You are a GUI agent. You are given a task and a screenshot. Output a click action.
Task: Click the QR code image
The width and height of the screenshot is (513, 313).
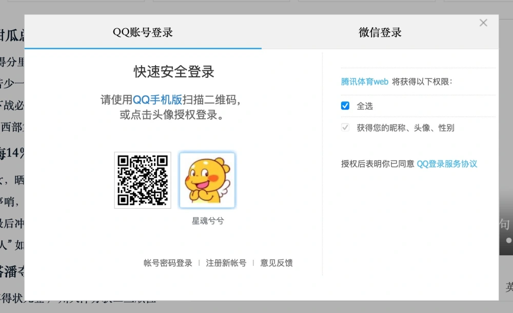tap(143, 180)
